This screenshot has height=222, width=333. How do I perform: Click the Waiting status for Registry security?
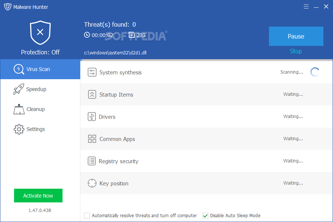pyautogui.click(x=293, y=161)
